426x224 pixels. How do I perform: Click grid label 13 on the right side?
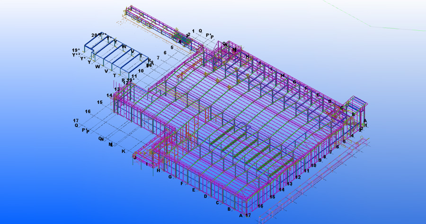(x=289, y=184)
